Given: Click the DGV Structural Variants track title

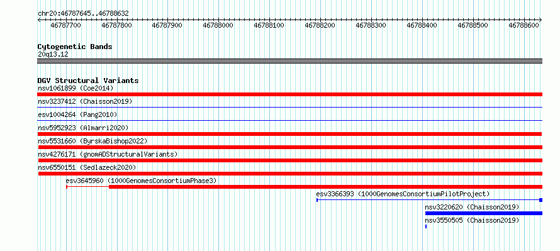Looking at the screenshot, I should (88, 81).
